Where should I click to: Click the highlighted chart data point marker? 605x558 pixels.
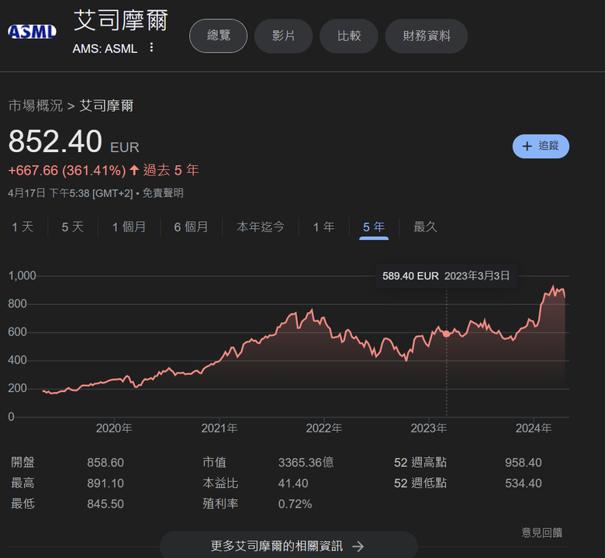[x=447, y=334]
